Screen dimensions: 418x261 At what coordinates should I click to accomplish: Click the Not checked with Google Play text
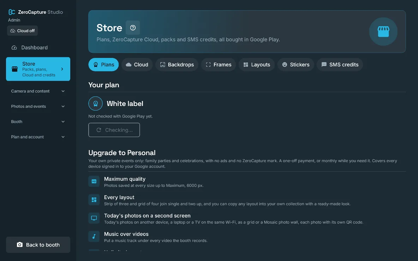pos(120,116)
